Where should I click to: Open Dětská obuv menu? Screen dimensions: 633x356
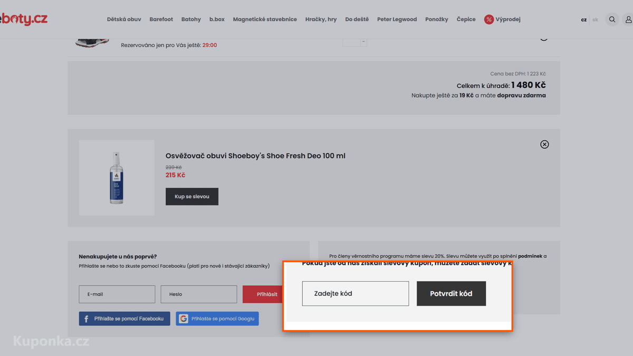tap(124, 20)
